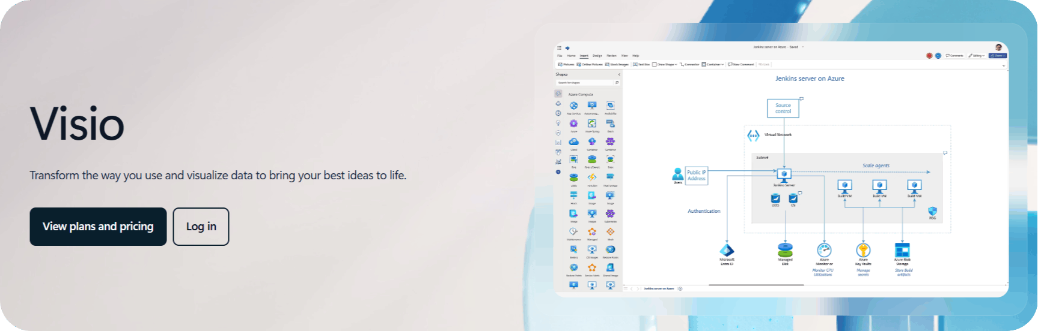Select the App Services shape icon
Image resolution: width=1038 pixels, height=331 pixels.
tap(573, 106)
